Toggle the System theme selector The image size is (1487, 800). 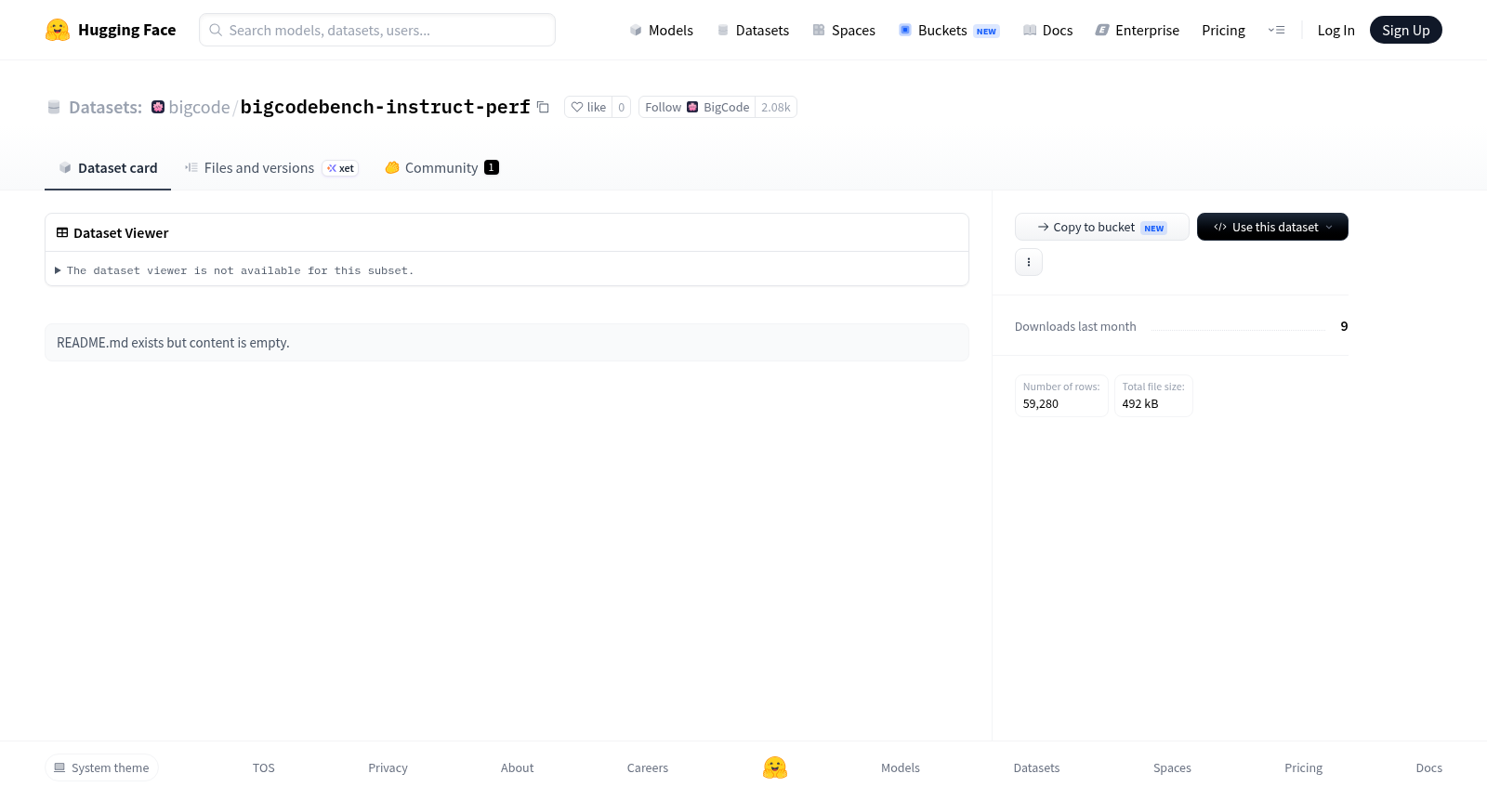tap(101, 767)
